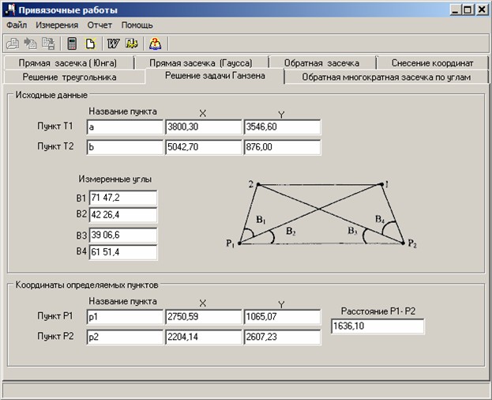Click the Word export (W) icon
The height and width of the screenshot is (400, 492).
click(113, 43)
